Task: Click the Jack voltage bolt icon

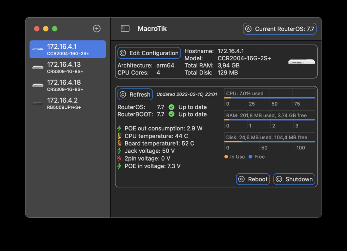Action: pyautogui.click(x=119, y=151)
